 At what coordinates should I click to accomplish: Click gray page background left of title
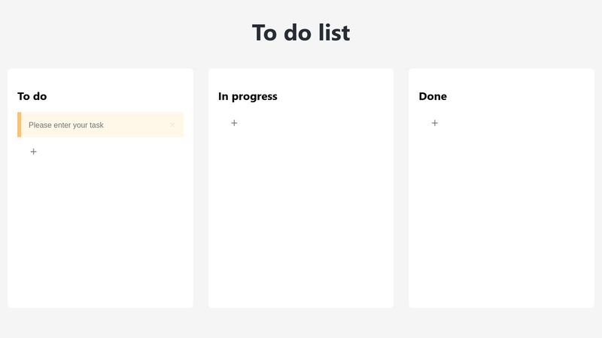[x=113, y=33]
